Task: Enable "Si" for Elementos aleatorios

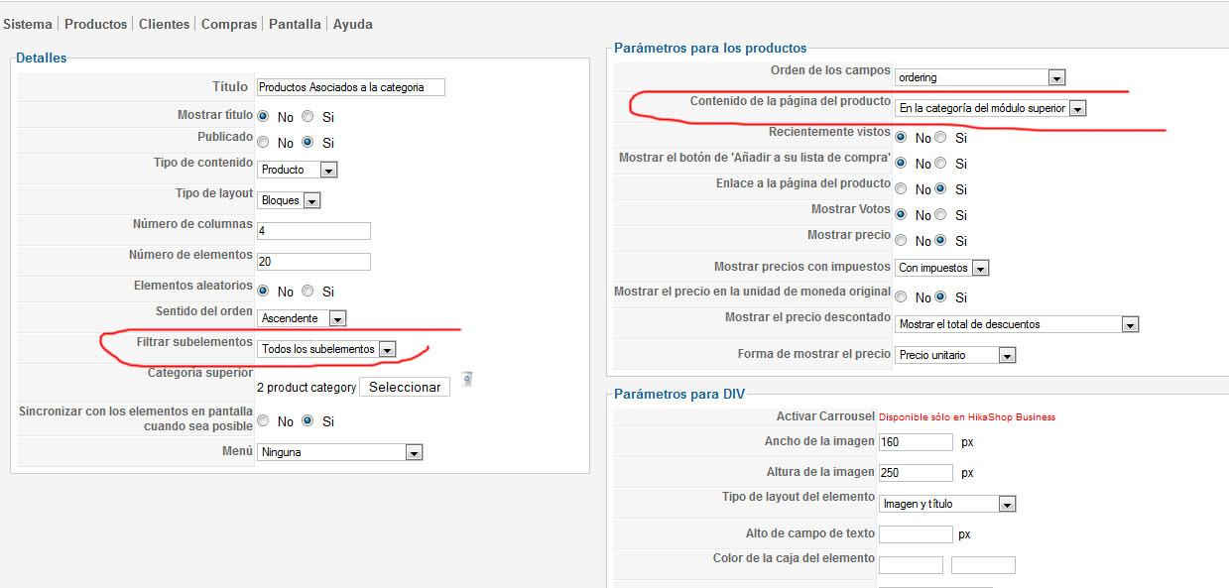Action: (307, 292)
